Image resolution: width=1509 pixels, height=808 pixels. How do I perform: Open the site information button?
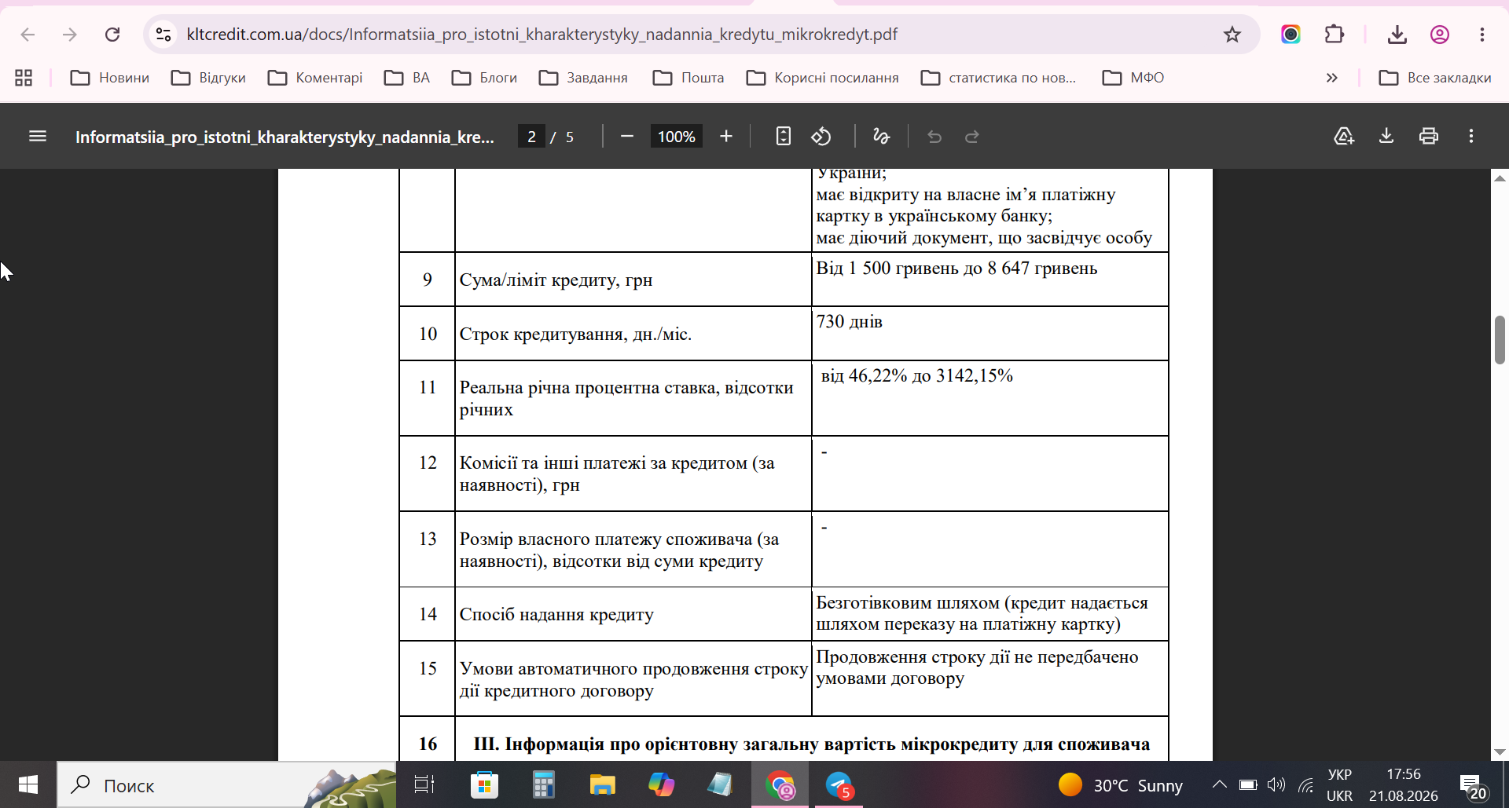point(163,35)
